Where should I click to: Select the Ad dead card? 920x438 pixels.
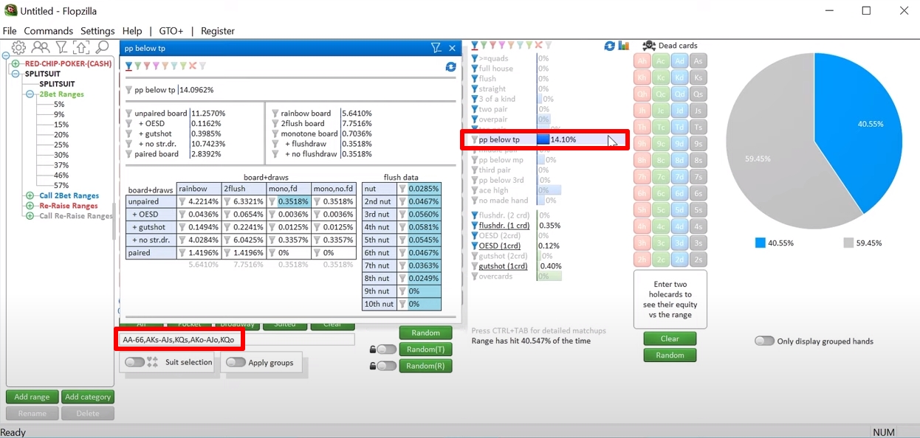pyautogui.click(x=679, y=61)
